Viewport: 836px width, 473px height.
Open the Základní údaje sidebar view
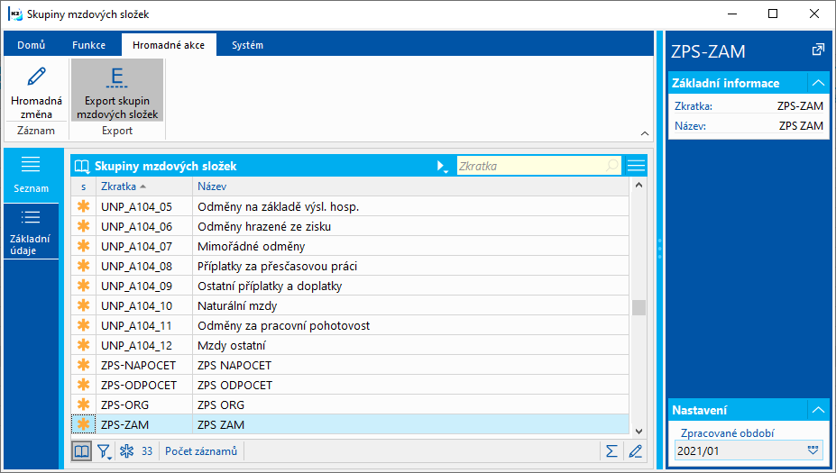[31, 232]
